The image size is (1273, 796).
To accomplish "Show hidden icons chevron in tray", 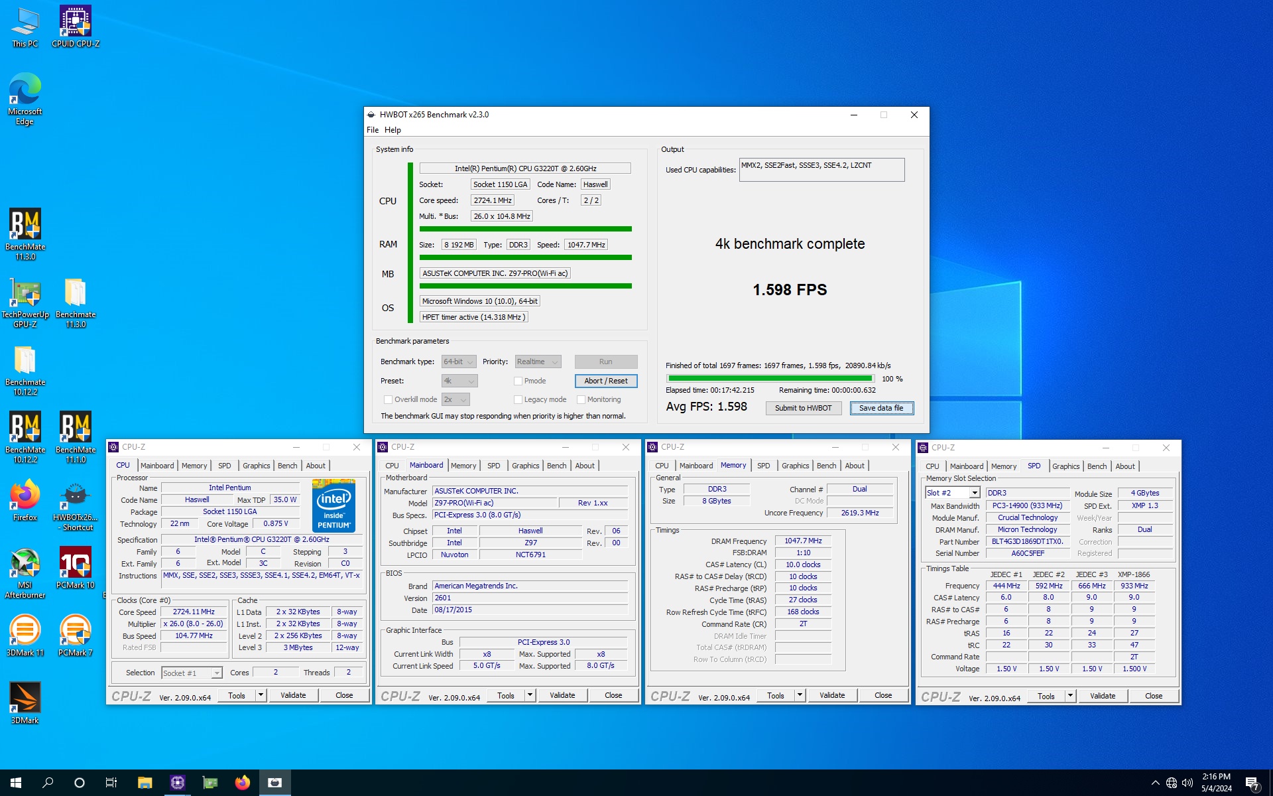I will point(1156,783).
